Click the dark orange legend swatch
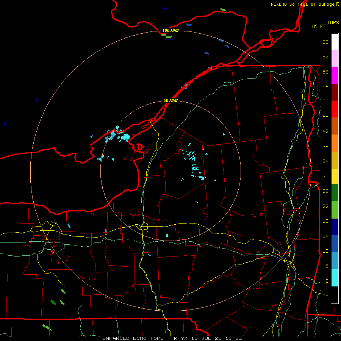Screen dimensions: 341x341 [x=335, y=126]
